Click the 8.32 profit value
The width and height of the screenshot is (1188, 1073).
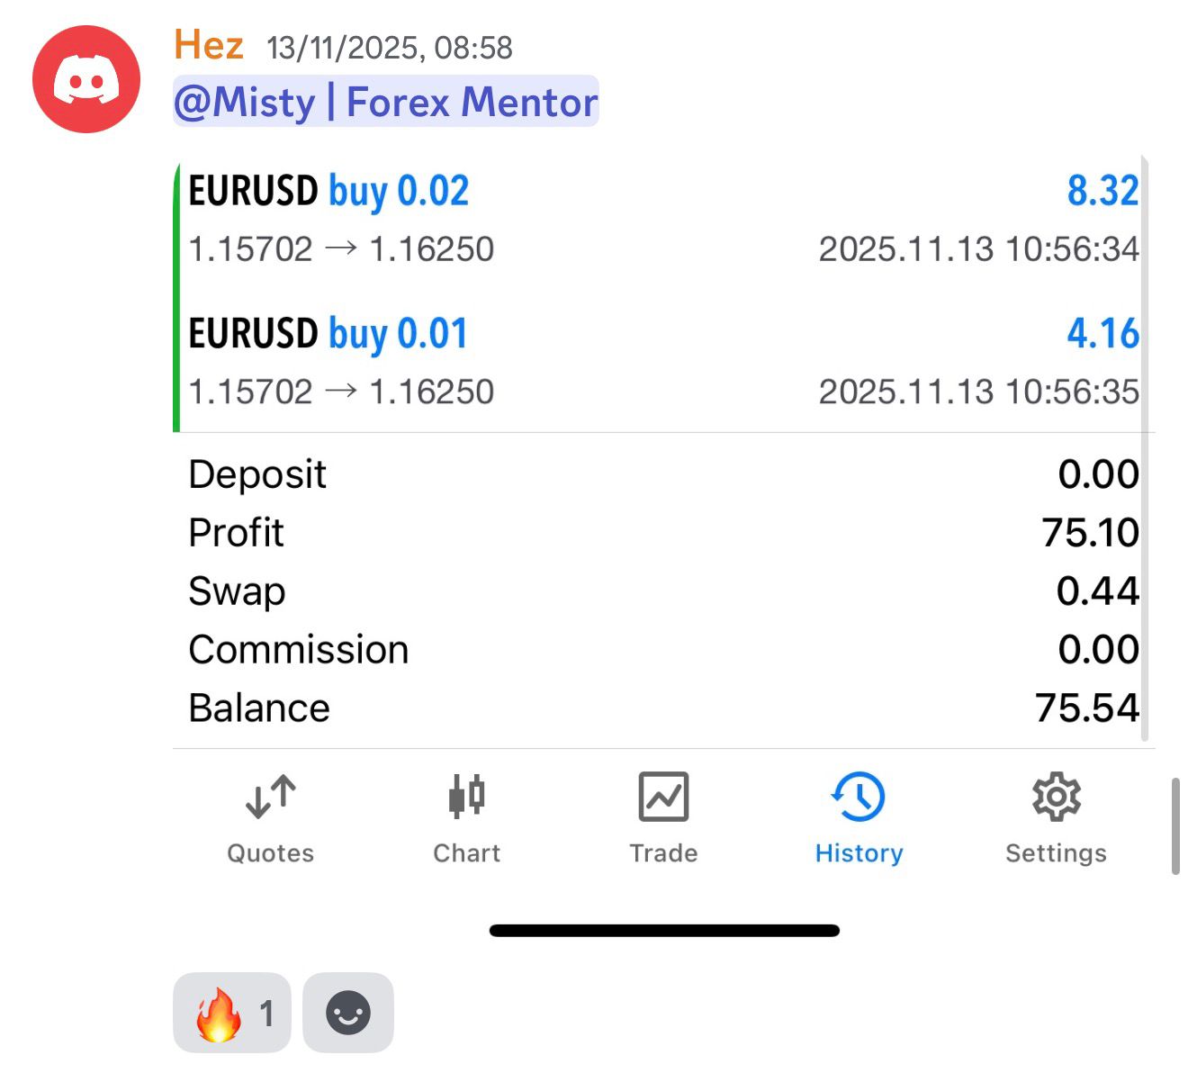click(x=1102, y=192)
